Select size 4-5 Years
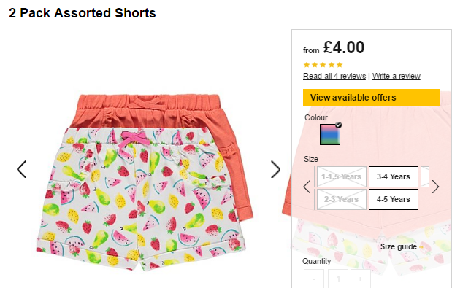This screenshot has height=288, width=452. [394, 199]
